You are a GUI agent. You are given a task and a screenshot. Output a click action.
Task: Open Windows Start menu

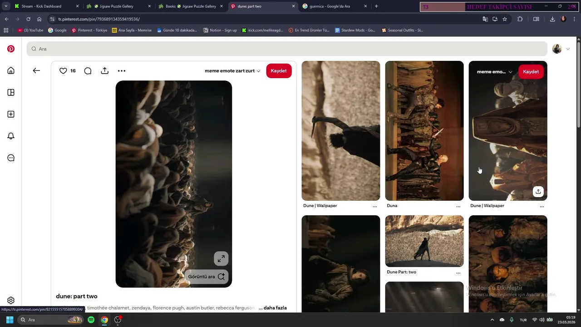[x=10, y=320]
